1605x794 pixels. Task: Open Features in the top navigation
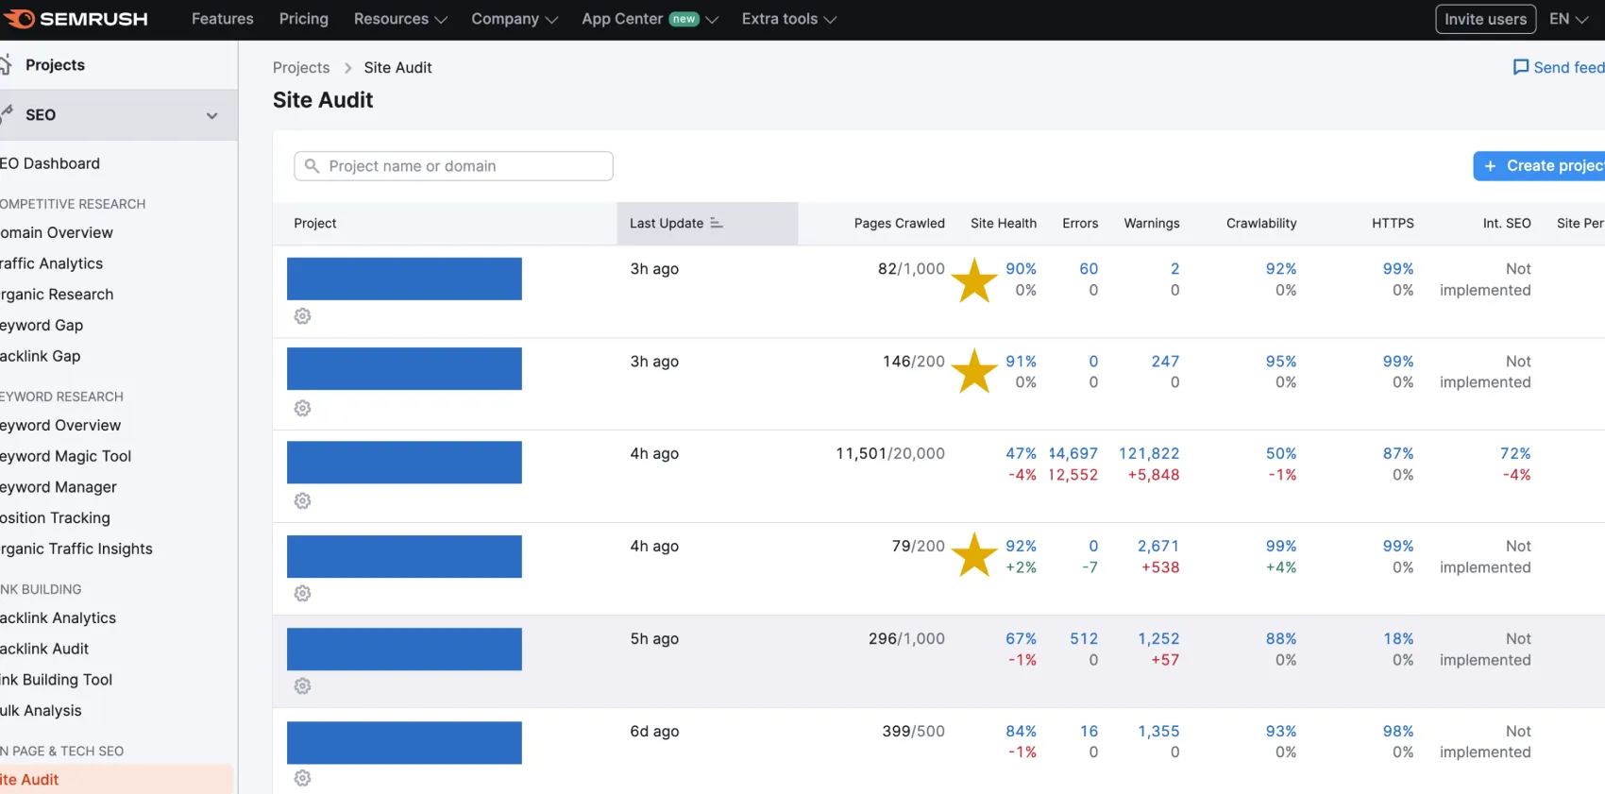point(222,19)
